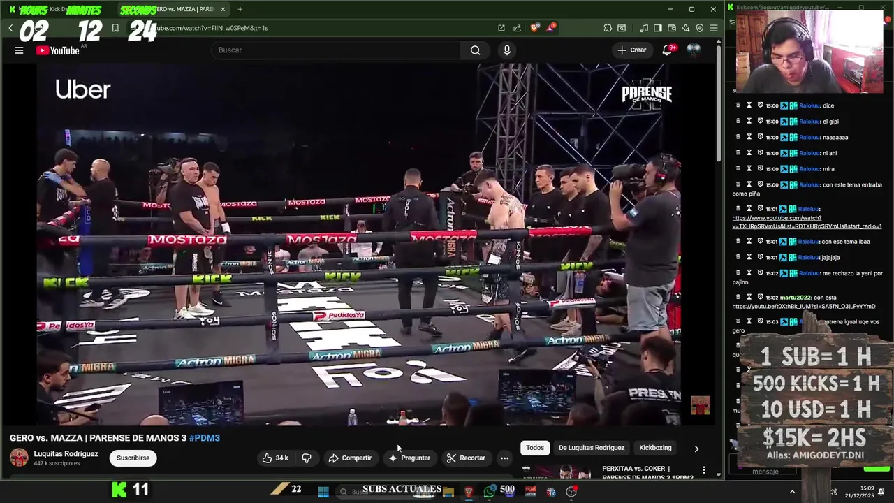This screenshot has width=894, height=503.
Task: Close the GERO vs. MAZZA tab
Action: click(x=223, y=9)
